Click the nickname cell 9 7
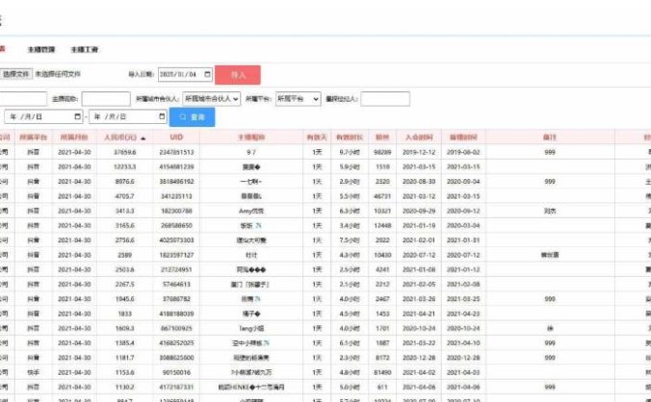Viewport: 651px width, 402px height. 251,153
